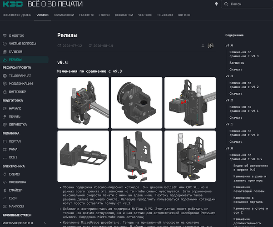Viewport: 273px width, 227px height.
Task: Open Видео об изменениях в версии 9.0
Action: pos(251,168)
